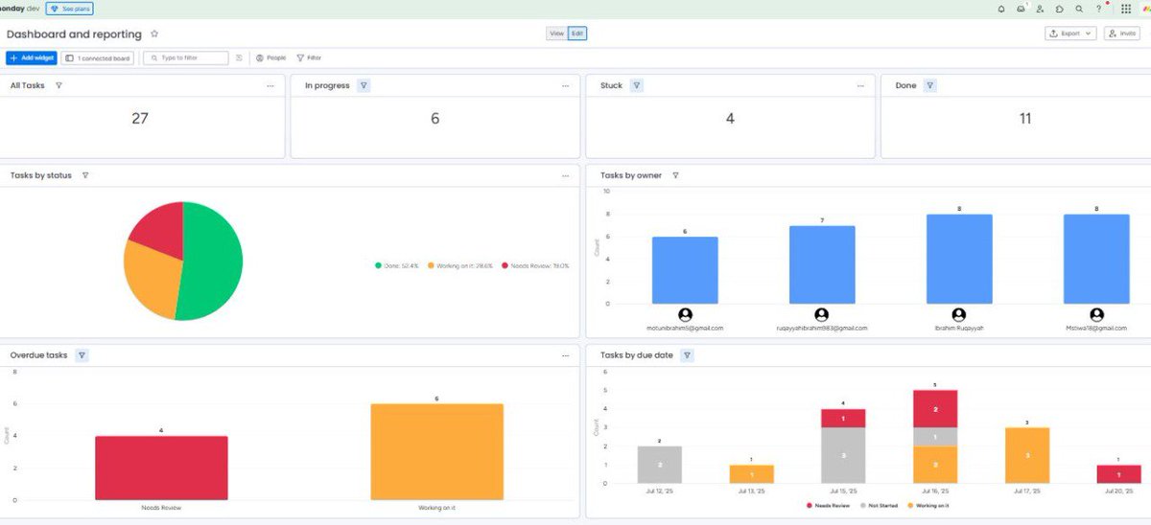Image resolution: width=1151 pixels, height=525 pixels.
Task: Click the Jul 20 '25 red bar
Action: coord(1119,474)
